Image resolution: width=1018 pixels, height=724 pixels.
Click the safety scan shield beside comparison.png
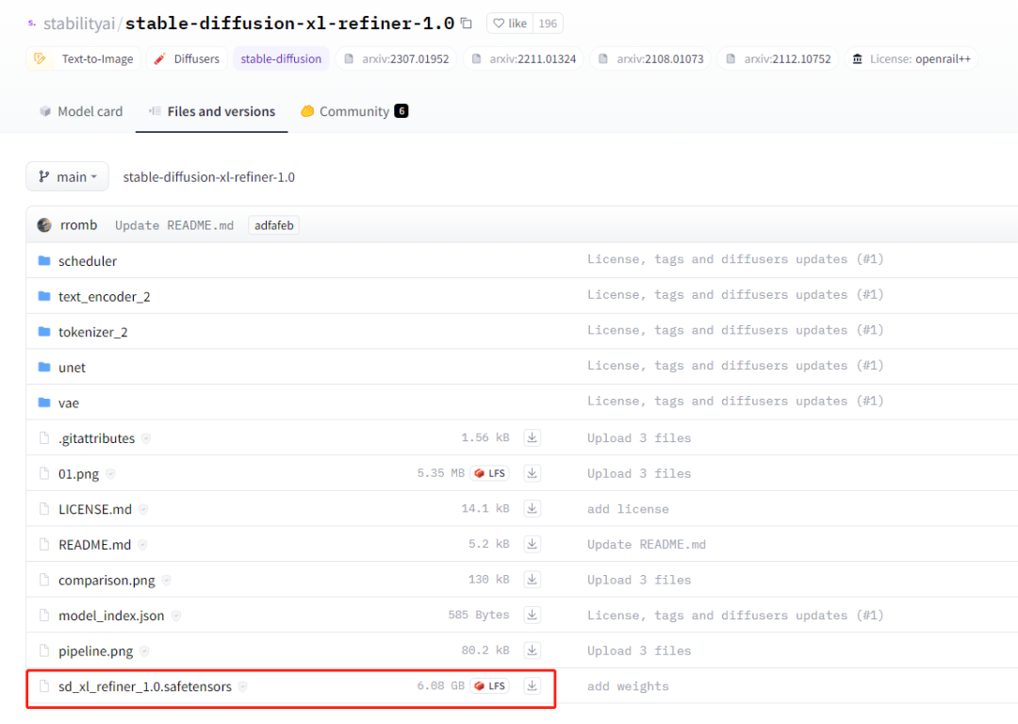click(166, 580)
